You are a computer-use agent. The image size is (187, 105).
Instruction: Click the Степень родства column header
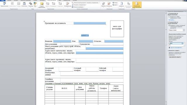click(x=49, y=88)
